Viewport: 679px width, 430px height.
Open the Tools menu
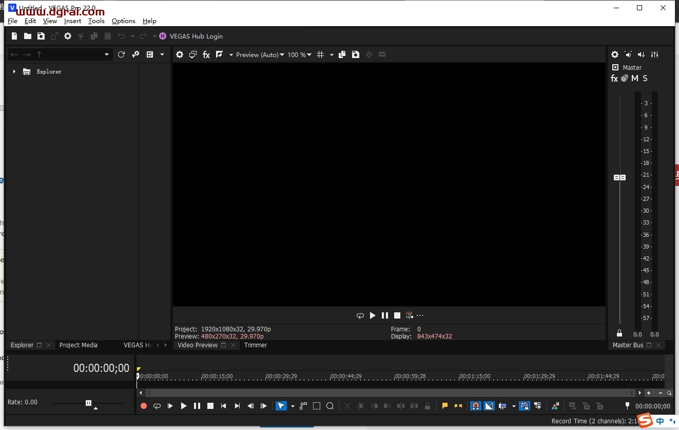coord(96,21)
